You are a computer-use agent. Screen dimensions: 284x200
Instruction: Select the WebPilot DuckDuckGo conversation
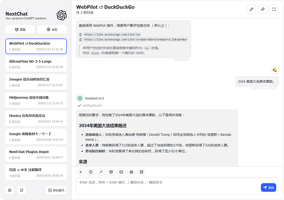click(x=36, y=46)
